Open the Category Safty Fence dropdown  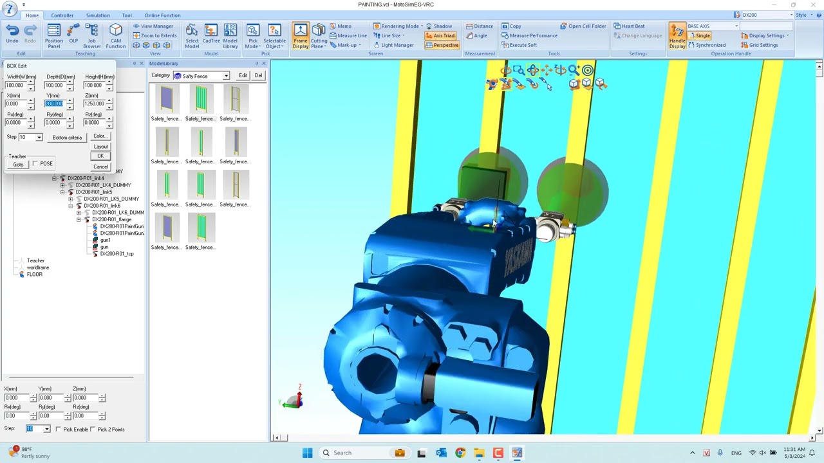(226, 76)
